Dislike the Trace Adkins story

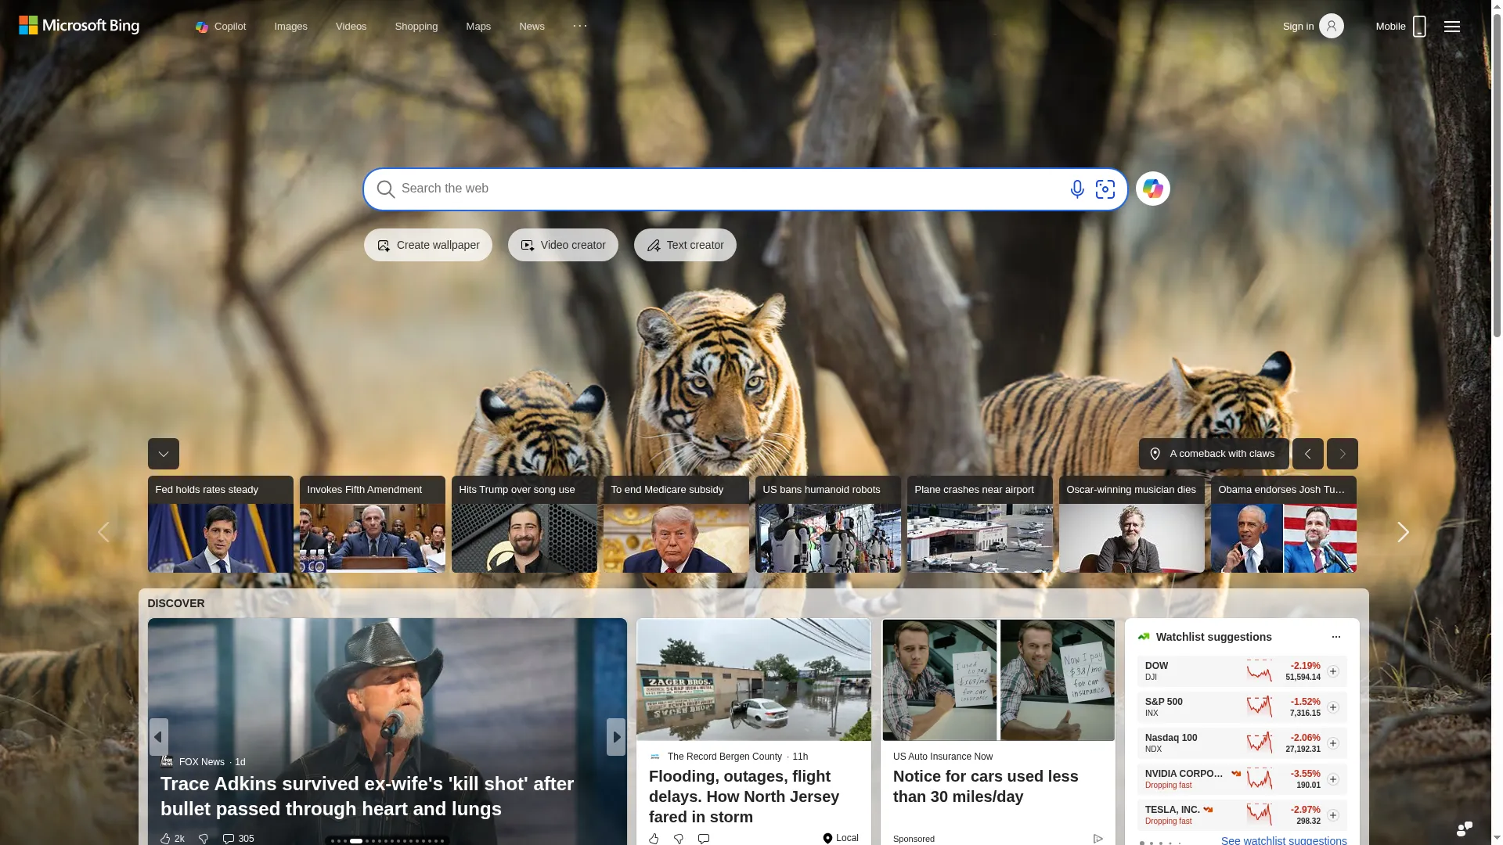click(x=204, y=839)
